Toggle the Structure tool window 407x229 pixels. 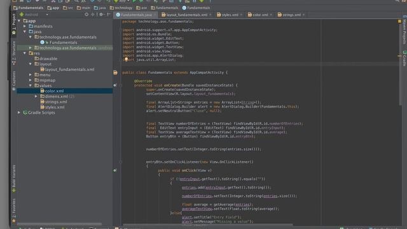coord(14,53)
